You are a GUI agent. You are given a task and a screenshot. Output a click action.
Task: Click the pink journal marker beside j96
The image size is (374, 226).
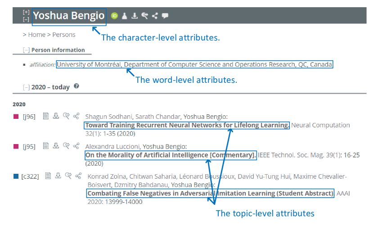click(16, 117)
